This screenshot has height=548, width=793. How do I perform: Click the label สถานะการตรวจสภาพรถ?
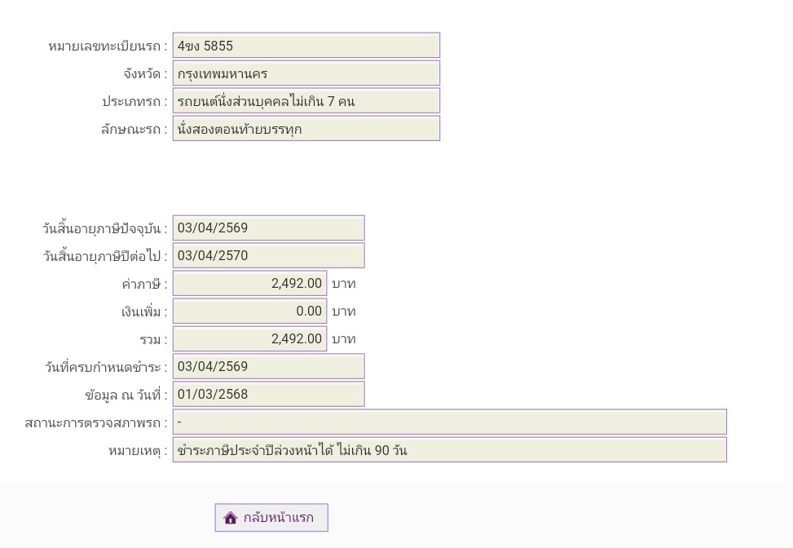click(96, 422)
